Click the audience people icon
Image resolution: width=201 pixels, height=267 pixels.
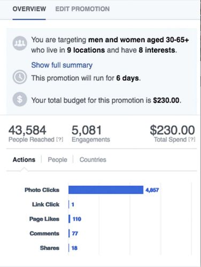tap(20, 43)
